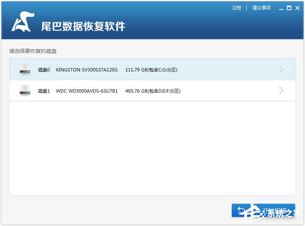The image size is (305, 226).
Task: Close the 尾巴数据恢复软件 window
Action: coord(297,8)
